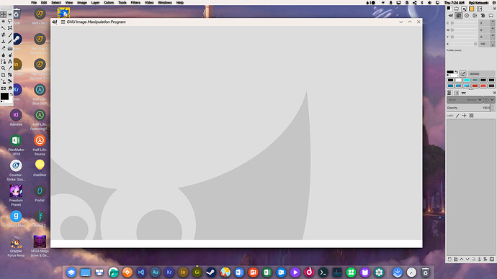Click the hex color field 000000
The height and width of the screenshot is (279, 497).
(x=481, y=73)
